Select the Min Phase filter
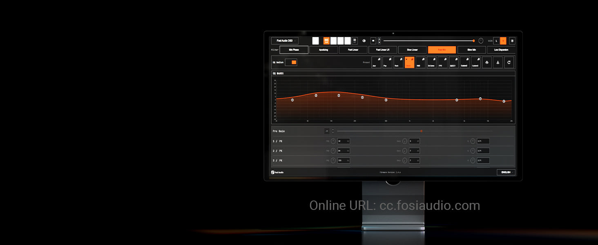This screenshot has height=245, width=598. click(294, 50)
